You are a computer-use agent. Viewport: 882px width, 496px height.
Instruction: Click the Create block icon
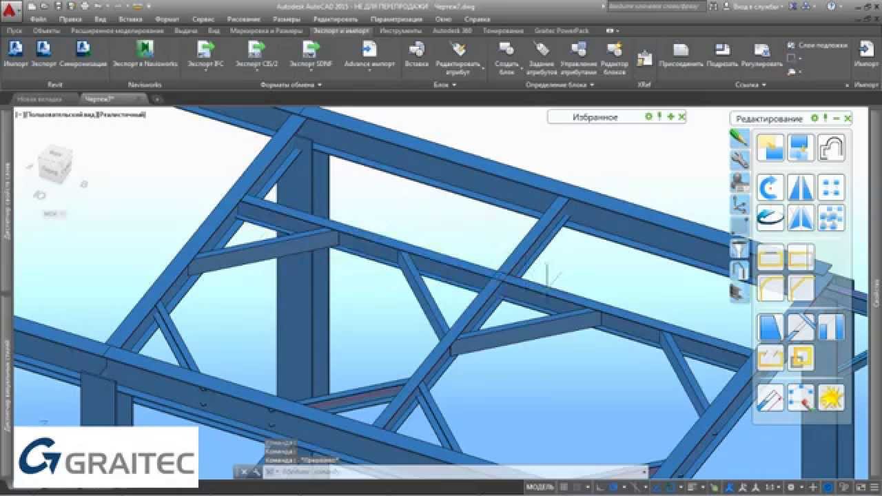click(506, 49)
